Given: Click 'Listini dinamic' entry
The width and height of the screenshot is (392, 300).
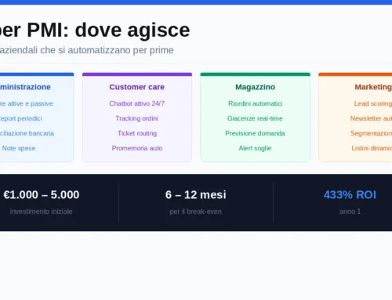Looking at the screenshot, I should (x=372, y=148).
